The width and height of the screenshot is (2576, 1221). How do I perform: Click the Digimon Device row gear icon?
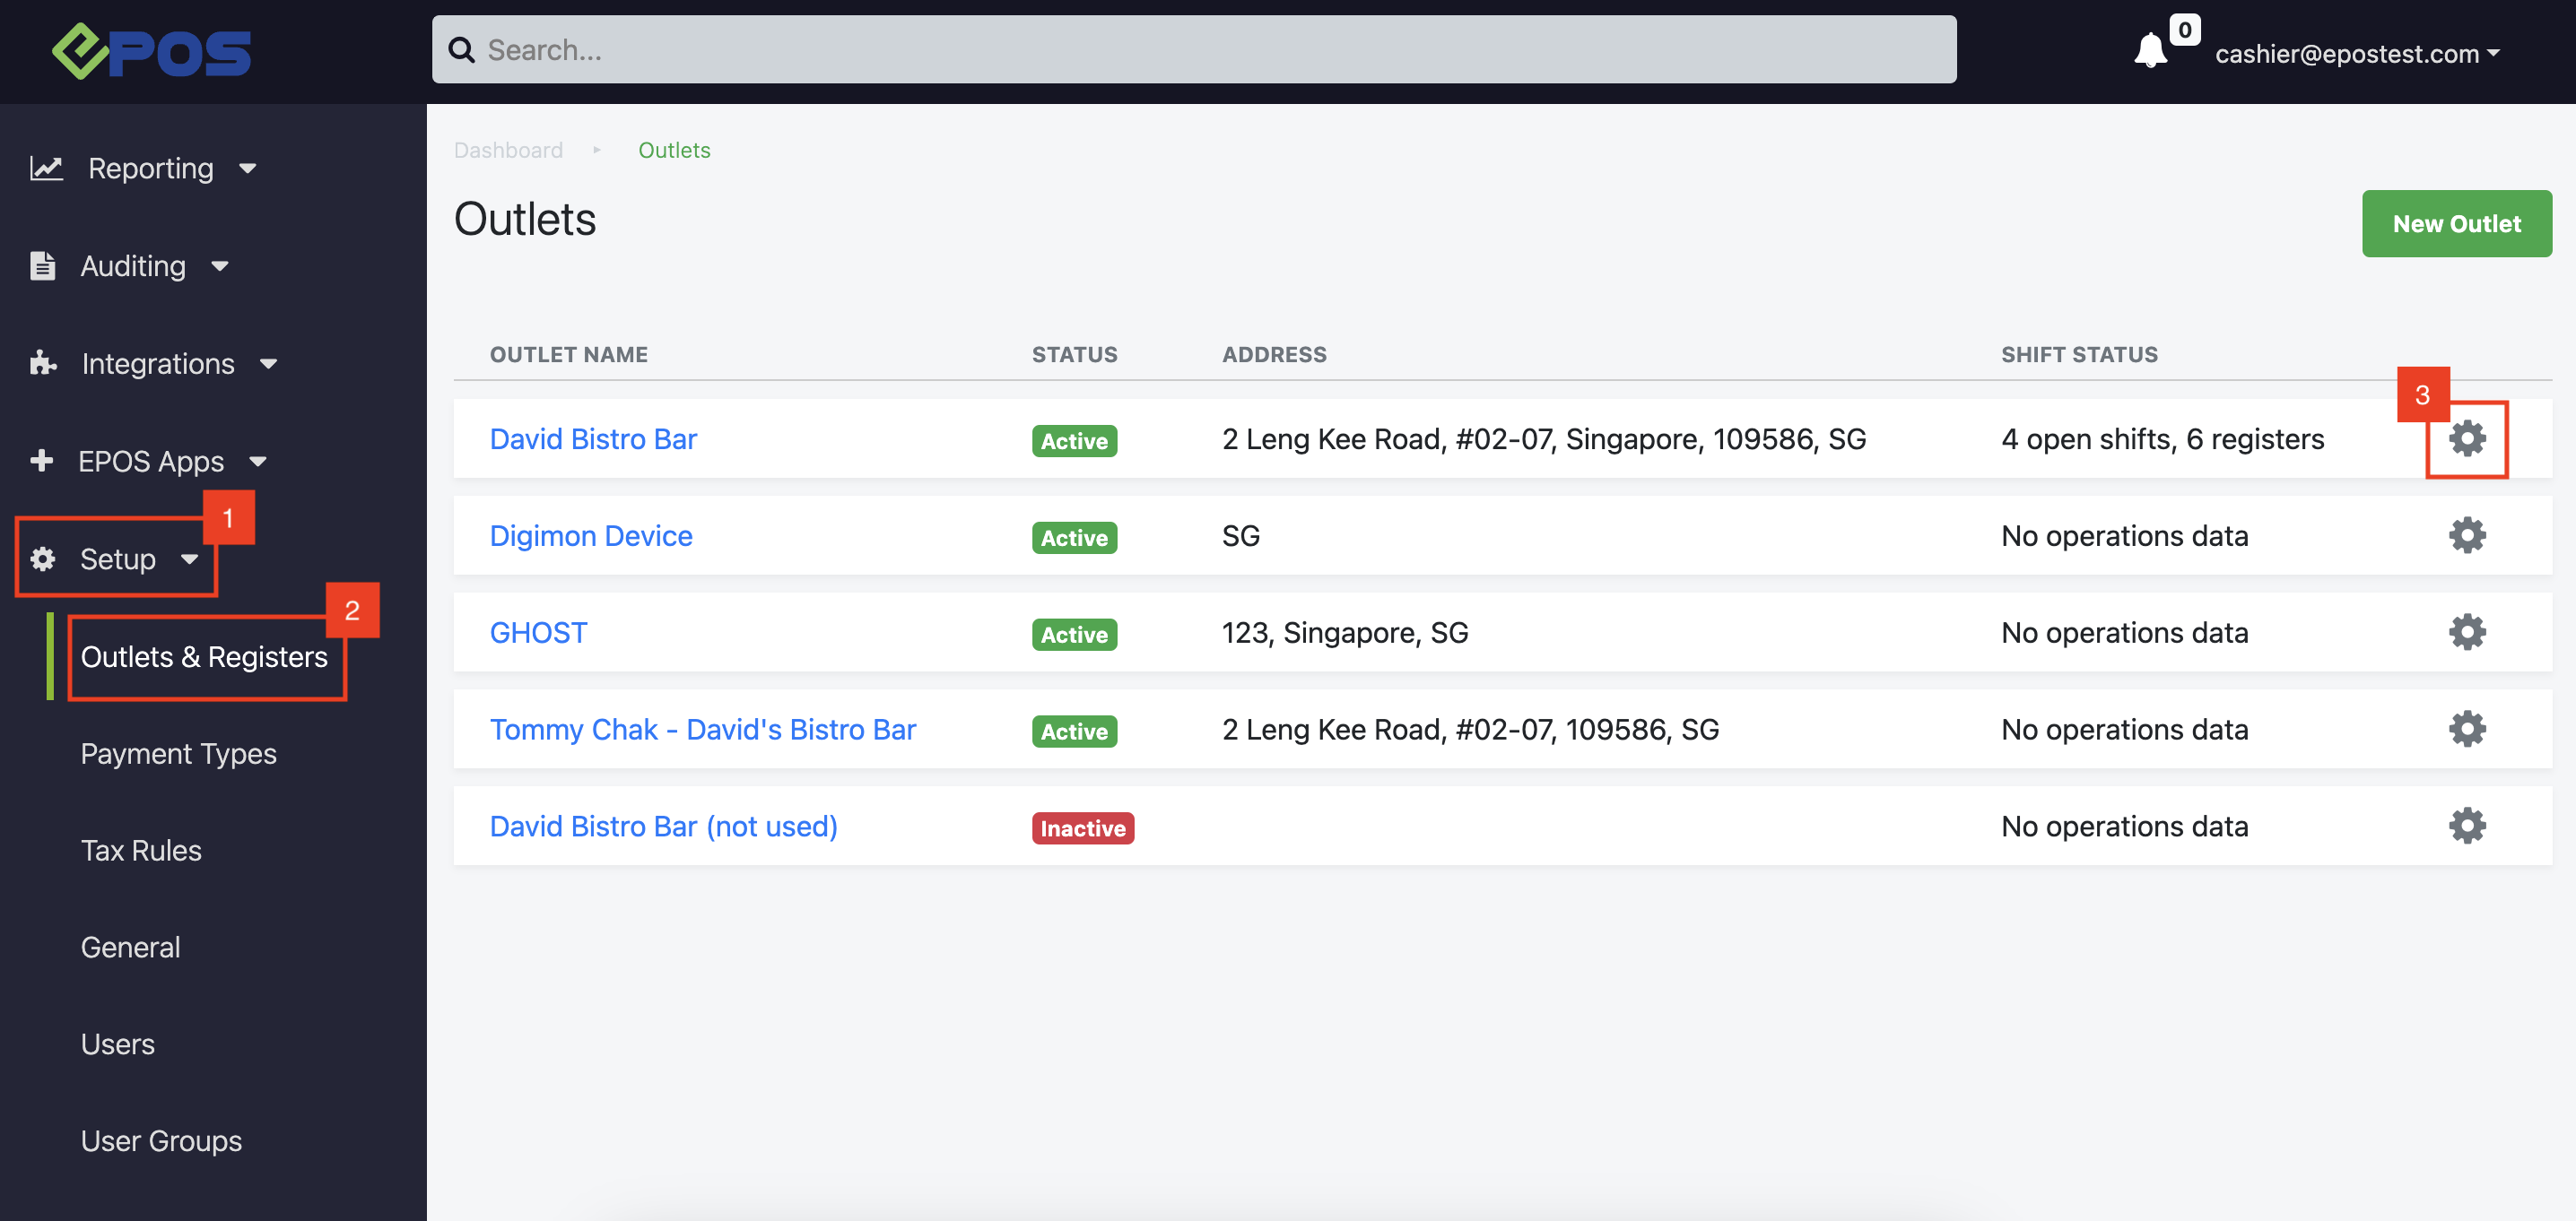coord(2466,535)
